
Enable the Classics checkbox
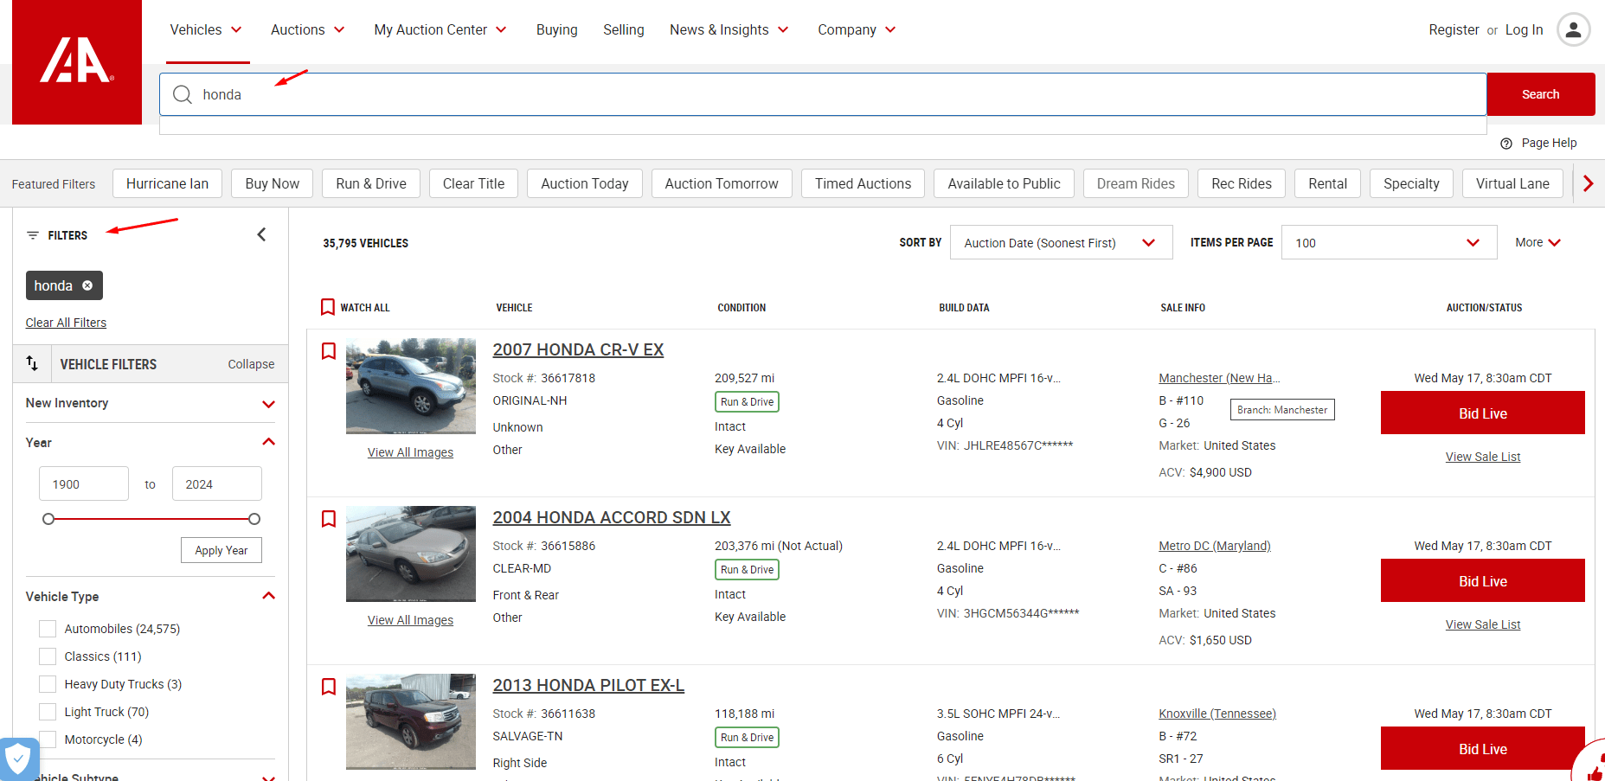(48, 656)
